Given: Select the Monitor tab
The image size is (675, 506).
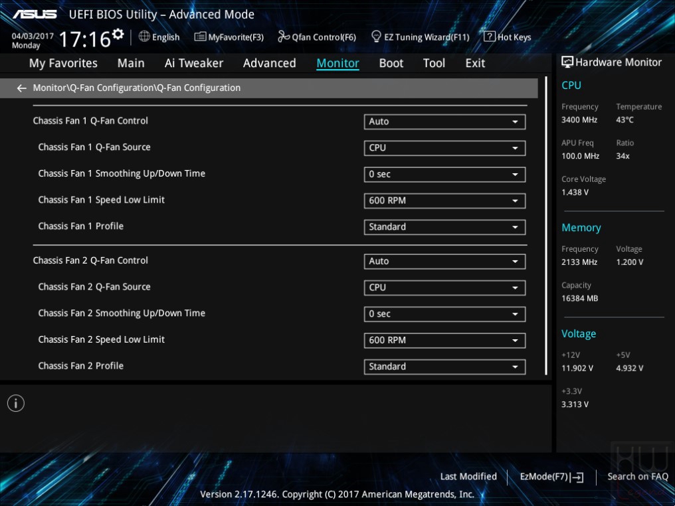Looking at the screenshot, I should pos(338,63).
